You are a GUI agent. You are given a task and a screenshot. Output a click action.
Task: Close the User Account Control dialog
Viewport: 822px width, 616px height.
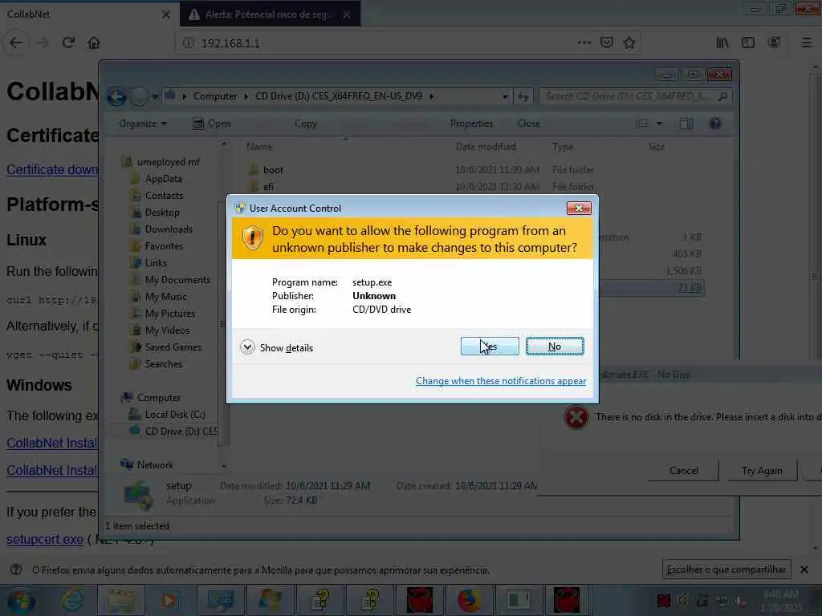pos(579,208)
